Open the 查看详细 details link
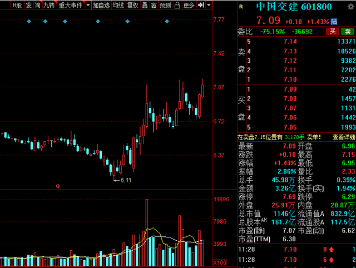The width and height of the screenshot is (356, 268). [343, 137]
